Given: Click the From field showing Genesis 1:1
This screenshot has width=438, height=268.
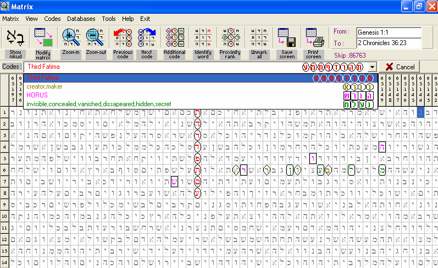Looking at the screenshot, I should point(388,32).
